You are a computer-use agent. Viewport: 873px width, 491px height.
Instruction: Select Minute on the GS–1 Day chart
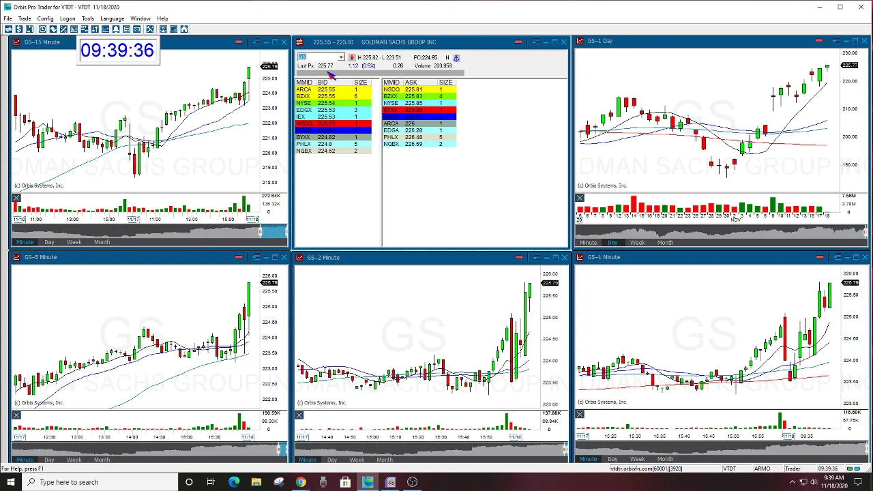pos(588,243)
